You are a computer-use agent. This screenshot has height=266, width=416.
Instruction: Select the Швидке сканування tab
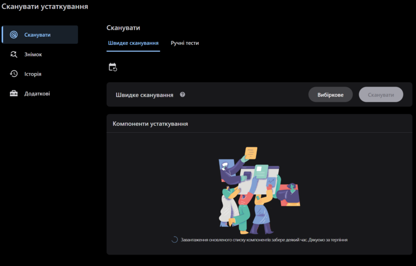click(133, 43)
